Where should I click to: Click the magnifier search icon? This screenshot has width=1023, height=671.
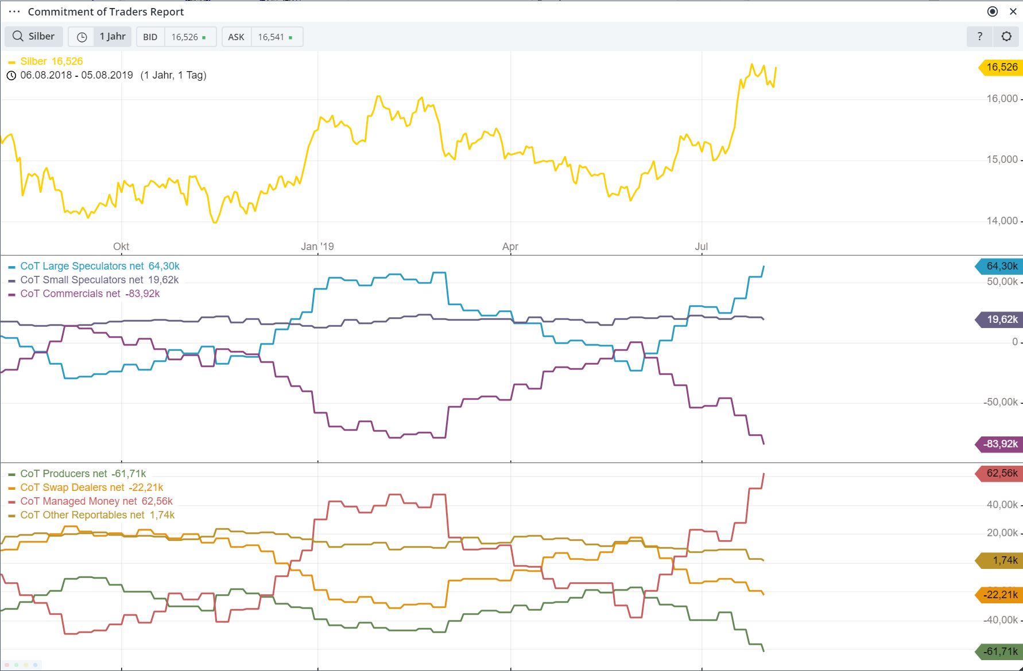coord(18,36)
